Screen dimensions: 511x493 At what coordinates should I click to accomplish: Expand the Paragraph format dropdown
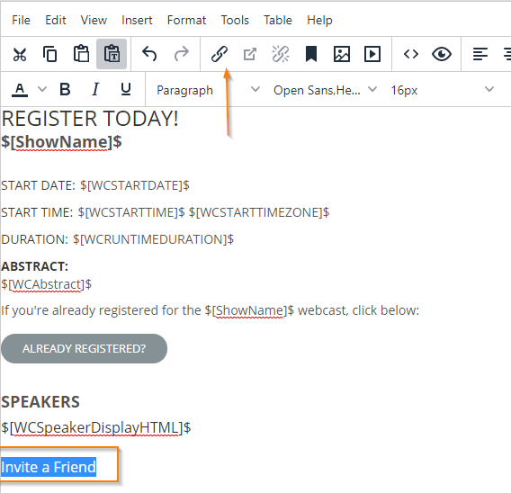[x=208, y=90]
